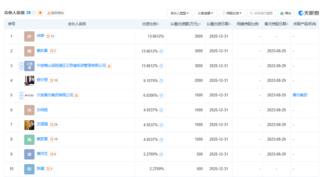Open 宁波梅山保税港区艾思睿投资管理有限公司 company link
Screen dimensions: 322x177
71,65
